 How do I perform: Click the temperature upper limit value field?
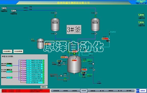pyautogui.click(x=9, y=64)
